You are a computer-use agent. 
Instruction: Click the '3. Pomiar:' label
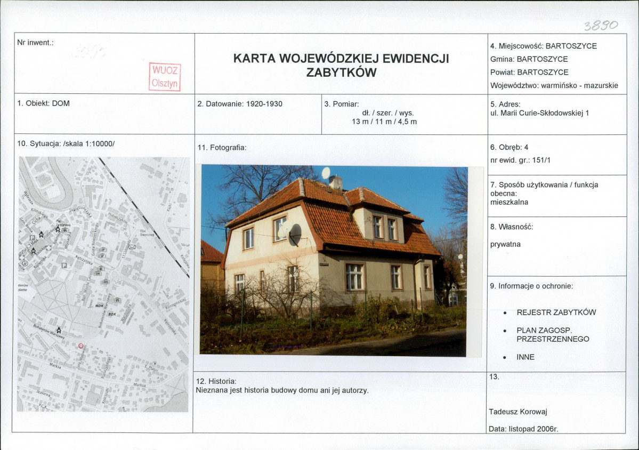click(342, 104)
